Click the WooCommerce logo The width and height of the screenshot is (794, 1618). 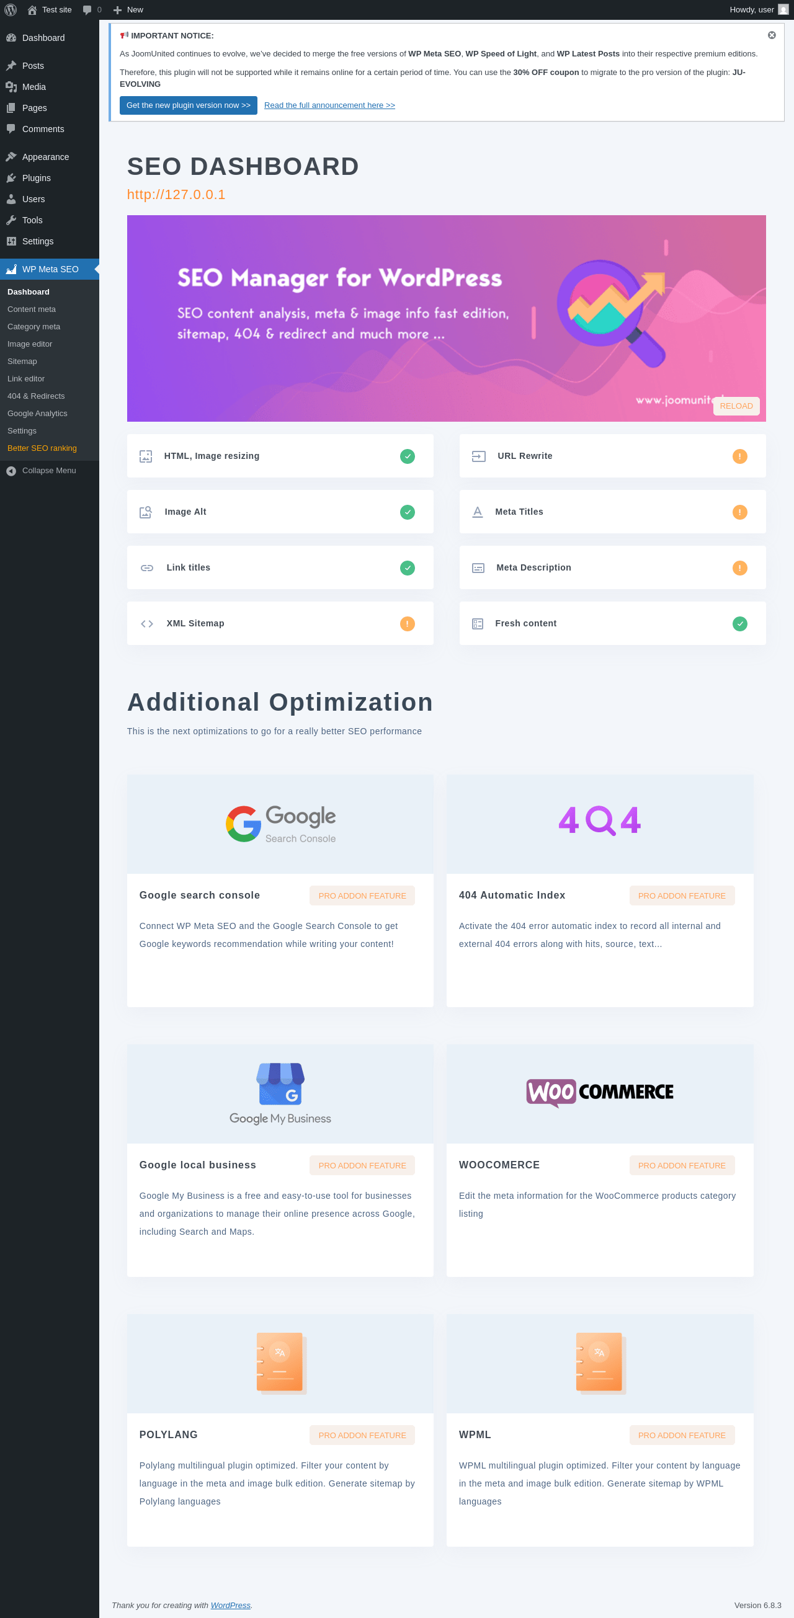[599, 1093]
